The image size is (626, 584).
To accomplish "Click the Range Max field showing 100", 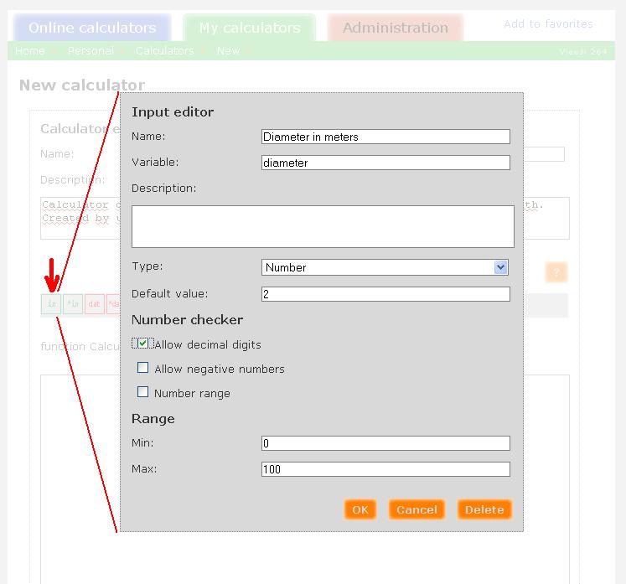I will click(x=385, y=469).
